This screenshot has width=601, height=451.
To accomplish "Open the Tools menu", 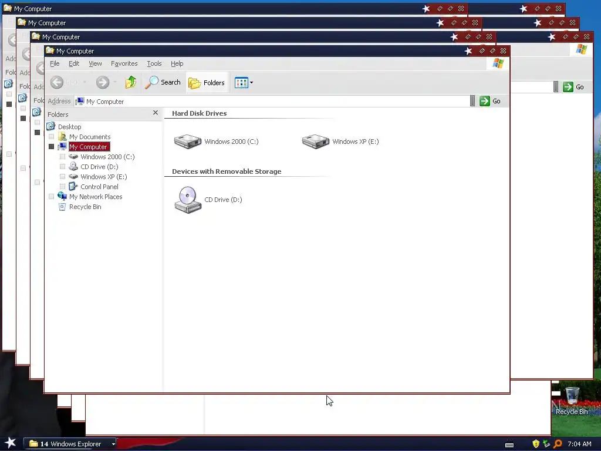I will (x=154, y=63).
